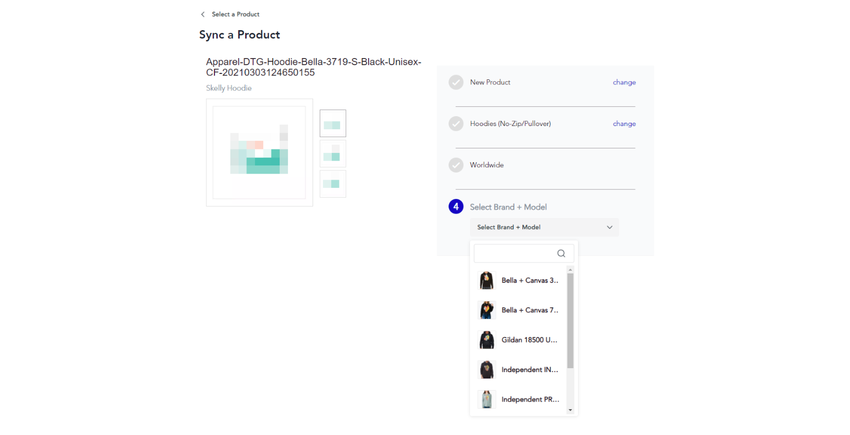Click the list scroll down arrow
850x435 pixels.
pyautogui.click(x=570, y=410)
